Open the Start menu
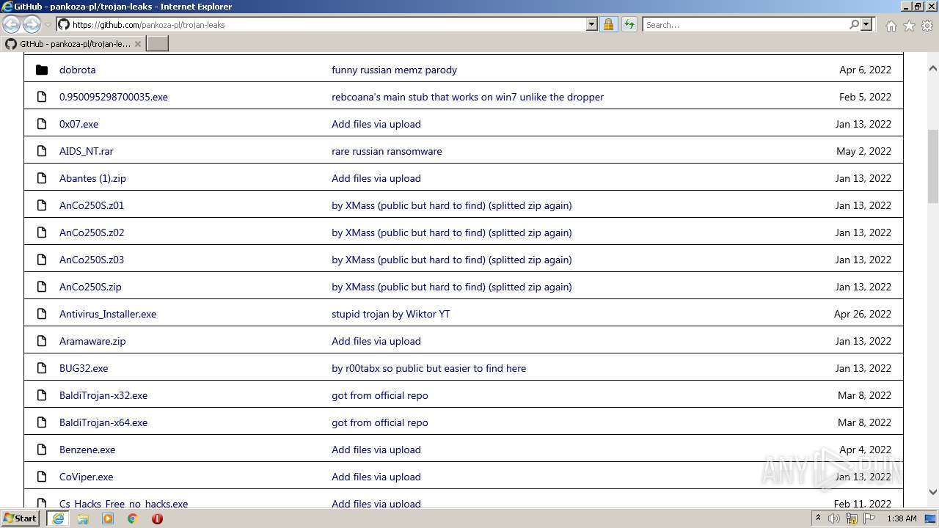This screenshot has width=939, height=528. coord(21,518)
